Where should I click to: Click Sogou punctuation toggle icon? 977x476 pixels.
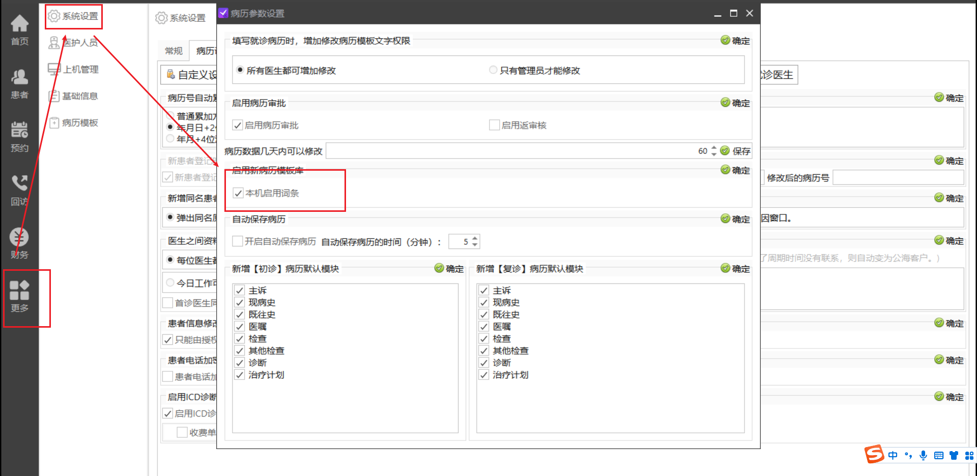[908, 456]
